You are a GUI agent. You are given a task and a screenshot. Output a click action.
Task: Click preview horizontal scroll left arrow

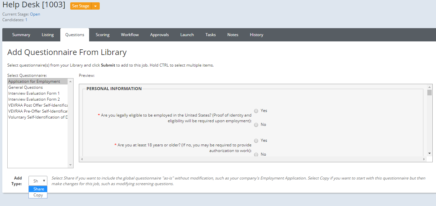82,159
